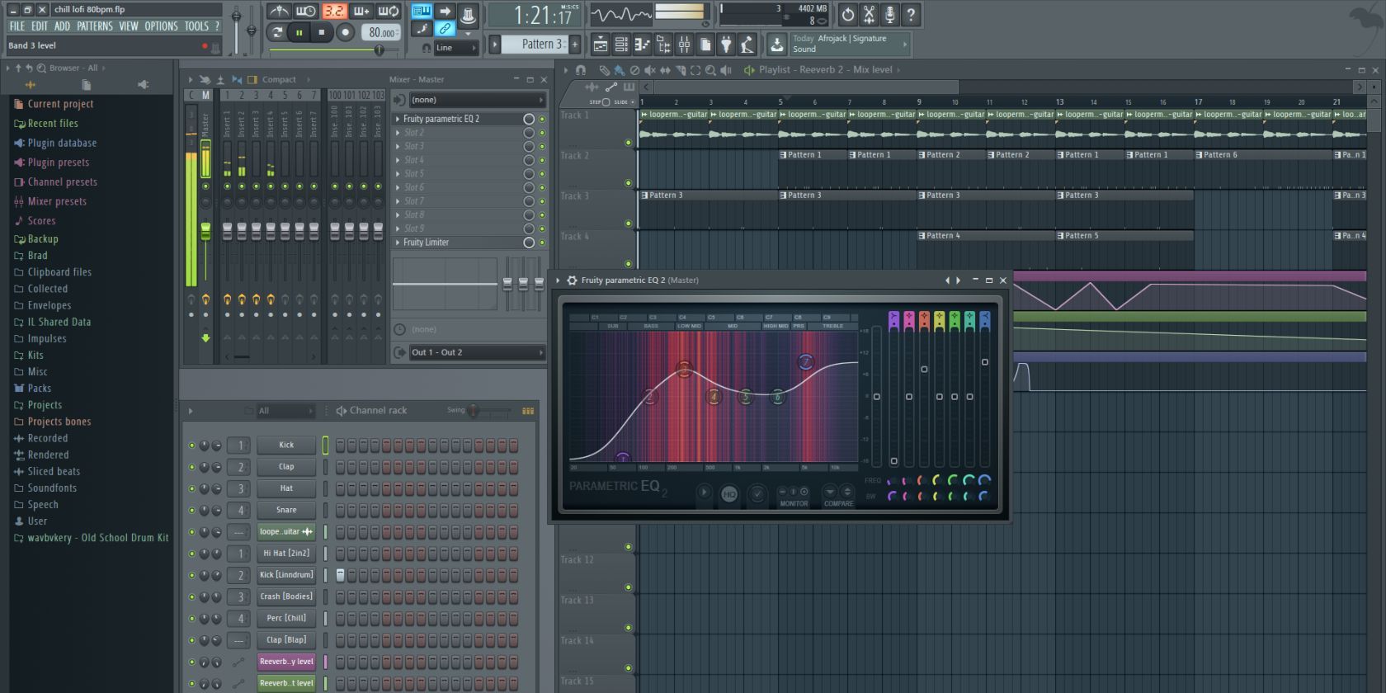Select the slice tool in Playlist toolbar
The height and width of the screenshot is (693, 1386).
(681, 70)
